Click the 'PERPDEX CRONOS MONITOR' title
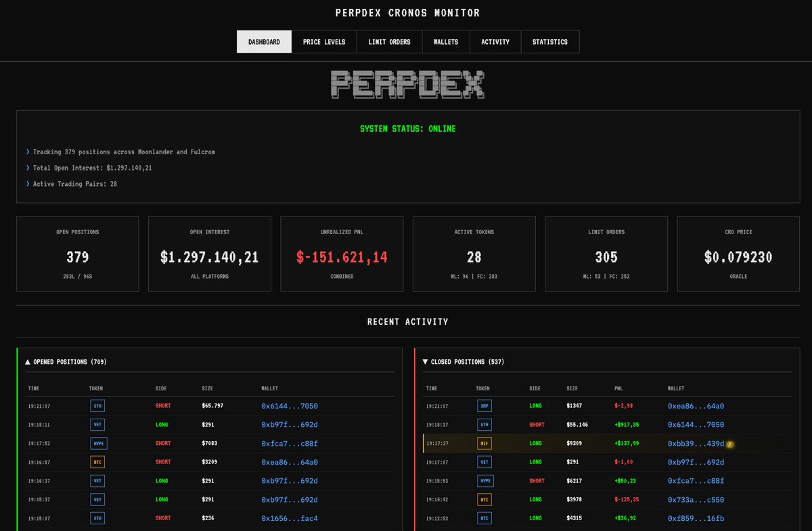This screenshot has width=812, height=531. pyautogui.click(x=408, y=13)
